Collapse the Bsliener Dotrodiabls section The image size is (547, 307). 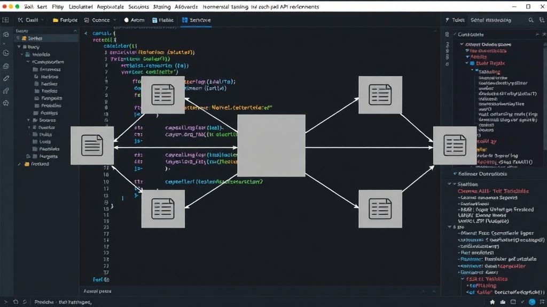[x=455, y=174]
